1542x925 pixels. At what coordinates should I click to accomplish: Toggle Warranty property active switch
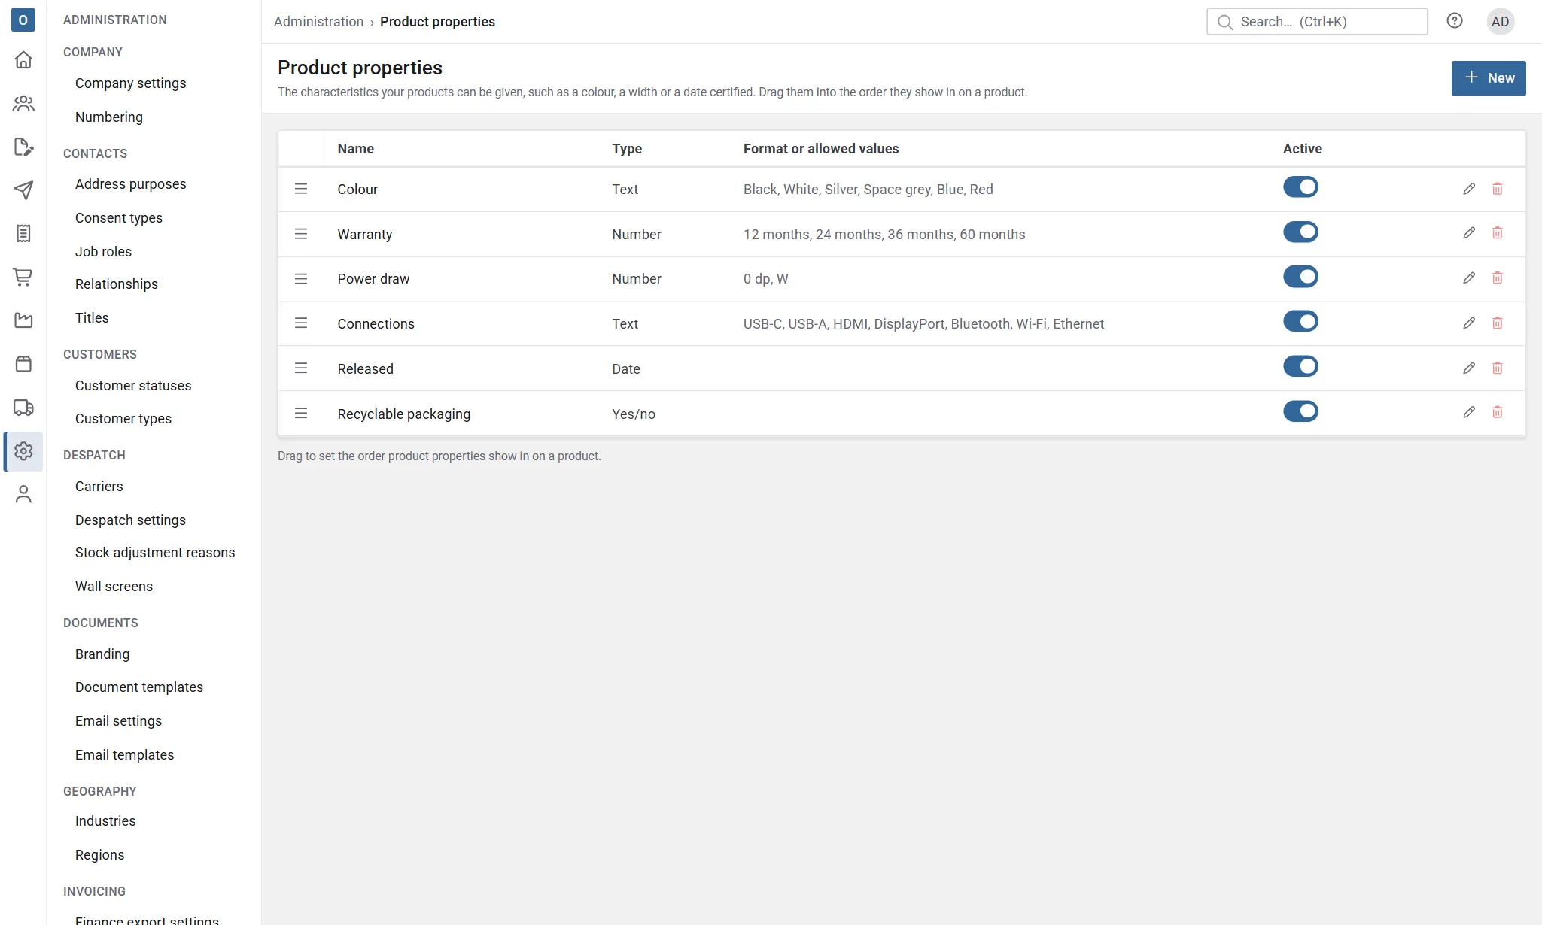(x=1300, y=232)
